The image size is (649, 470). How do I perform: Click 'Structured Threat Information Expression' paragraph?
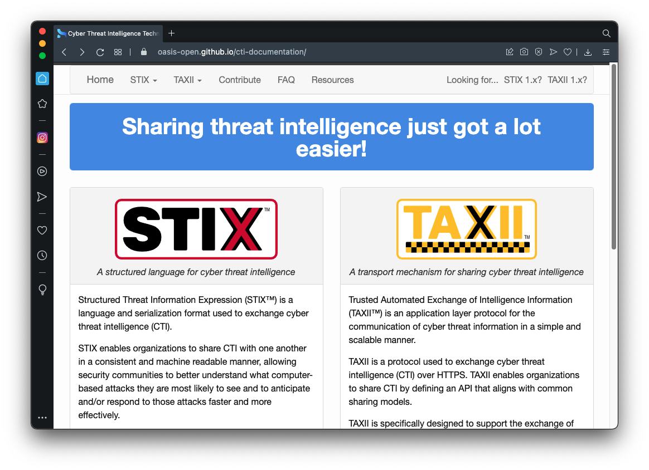click(193, 313)
